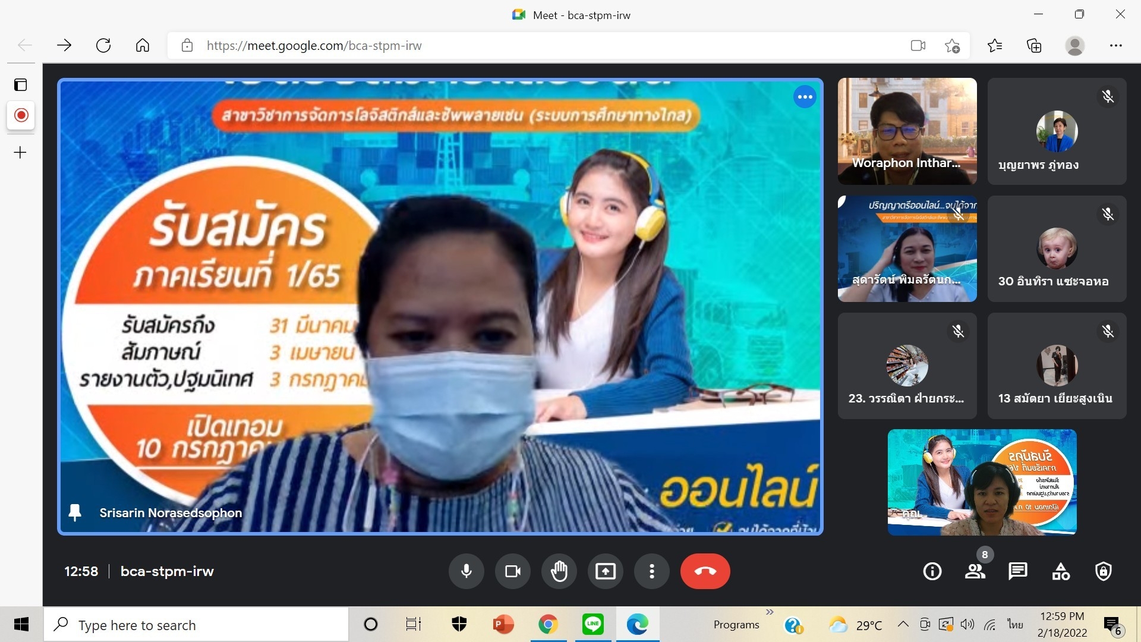Image resolution: width=1141 pixels, height=642 pixels.
Task: Turn off the camera in Meet
Action: point(513,571)
